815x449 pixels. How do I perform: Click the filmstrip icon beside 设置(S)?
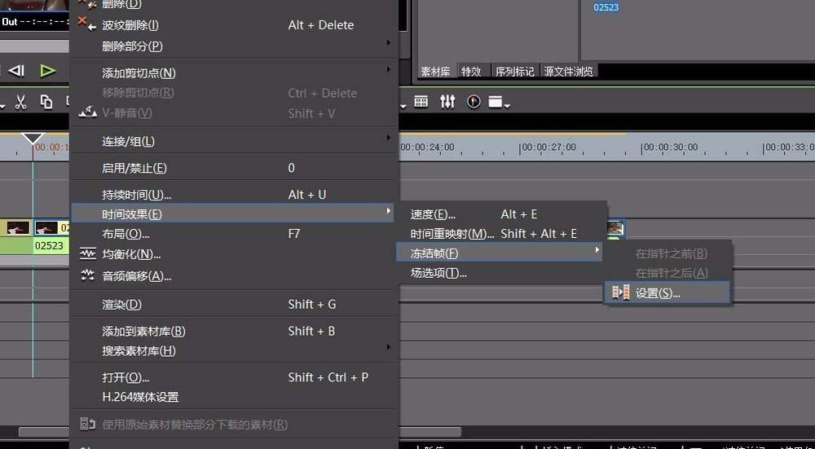coord(620,293)
